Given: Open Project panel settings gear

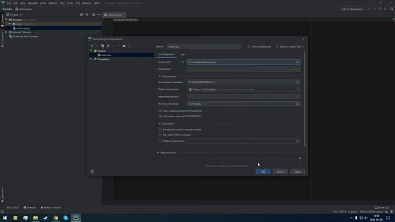Looking at the screenshot, I should click(x=94, y=15).
